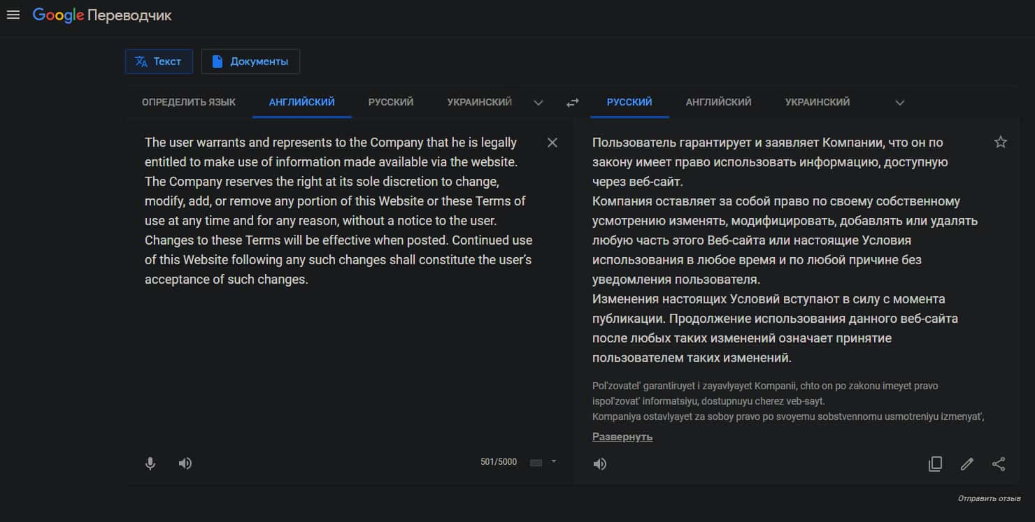1035x522 pixels.
Task: Select Определить язык source tab
Action: click(x=189, y=102)
